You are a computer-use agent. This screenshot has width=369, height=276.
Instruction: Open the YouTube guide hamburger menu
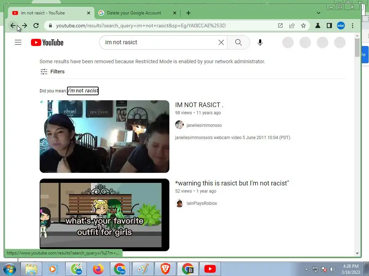18,42
